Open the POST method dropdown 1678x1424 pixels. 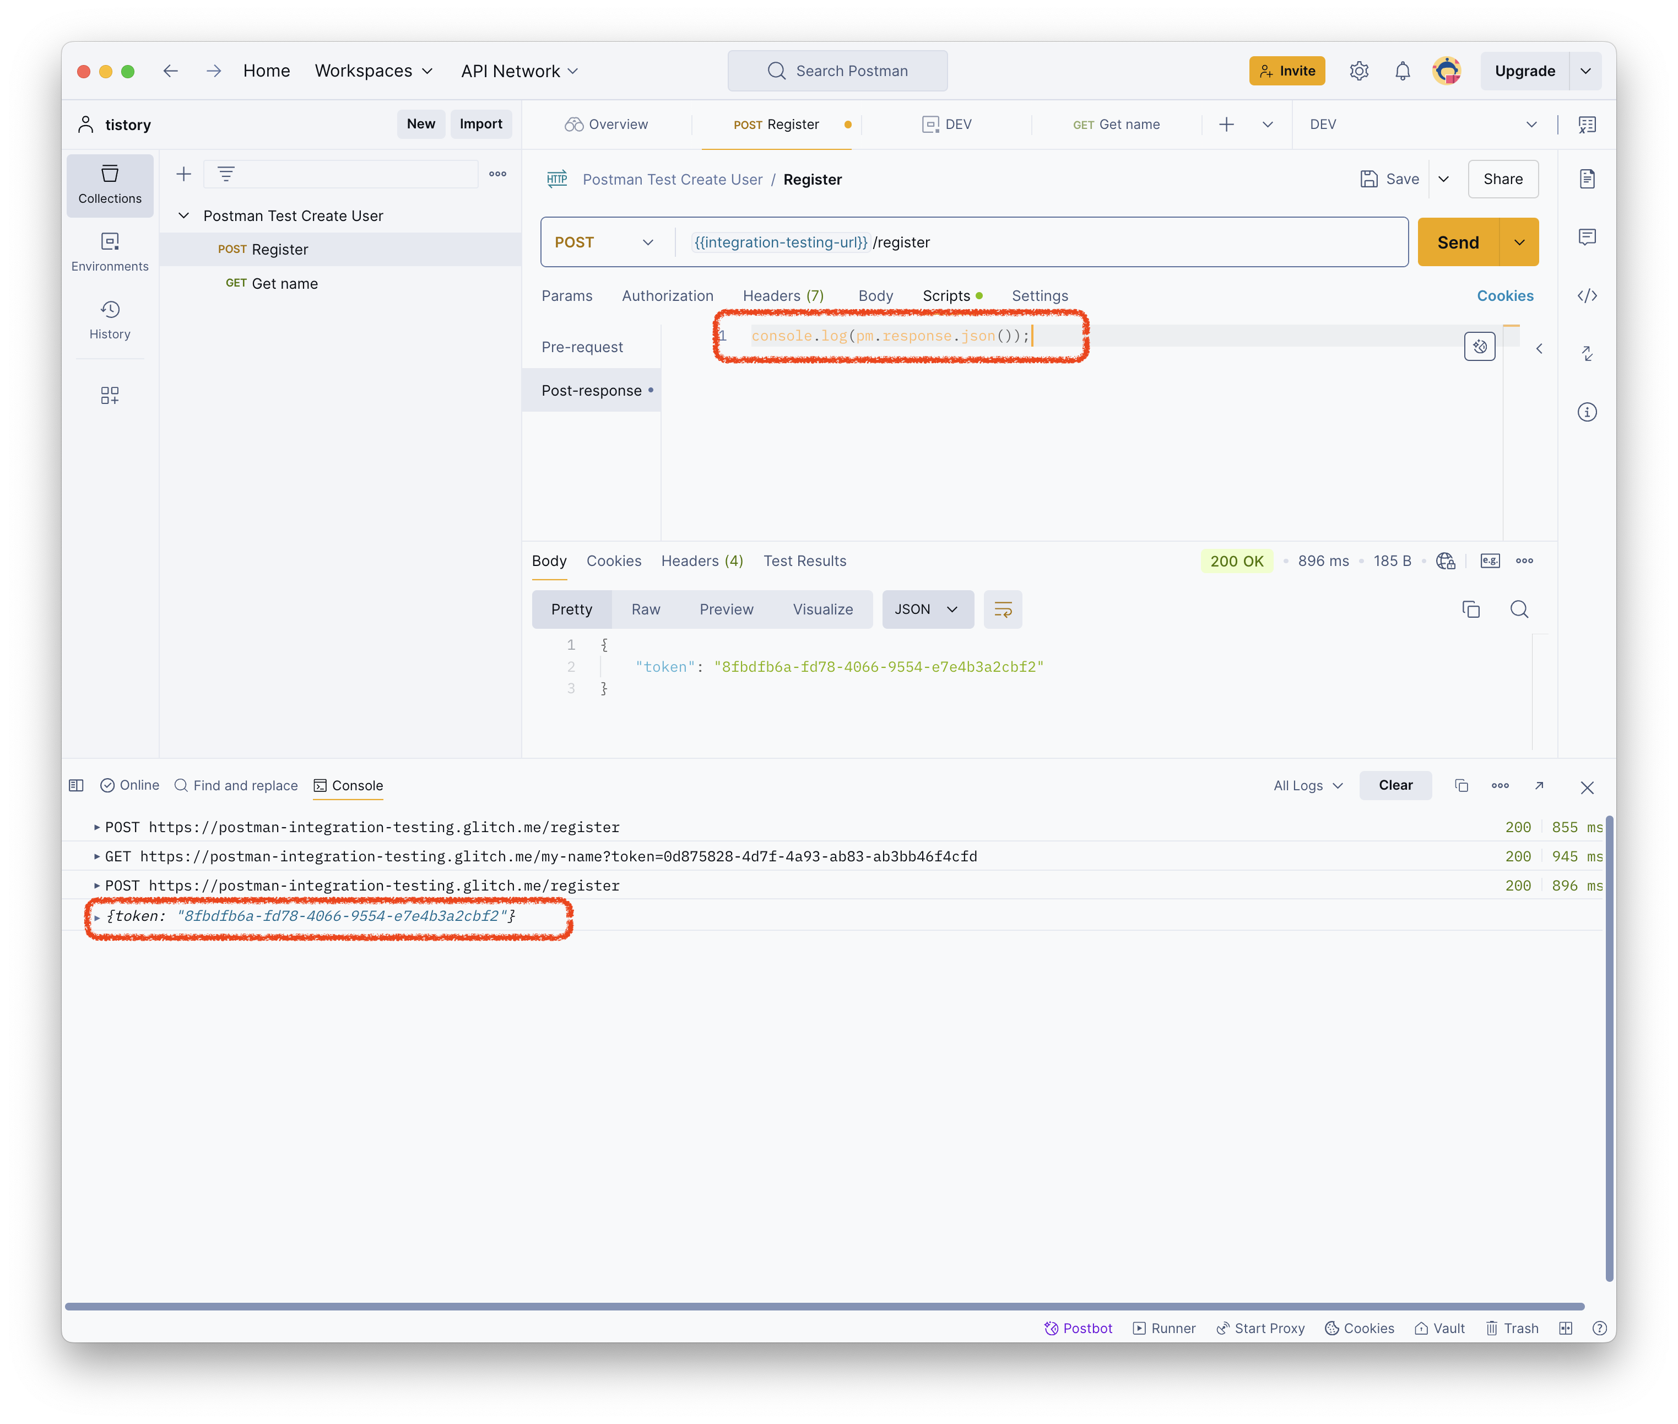coord(604,242)
